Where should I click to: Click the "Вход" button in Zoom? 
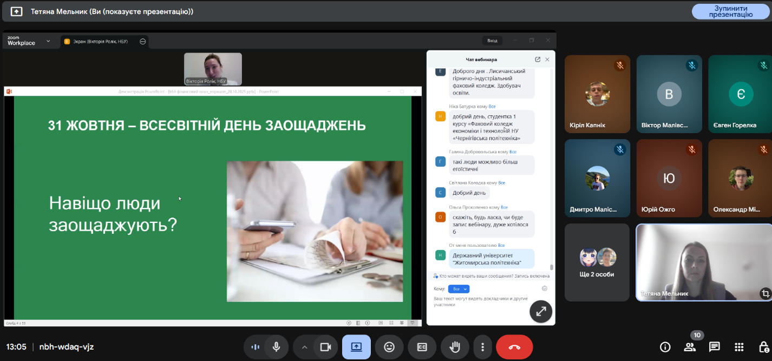(x=492, y=41)
